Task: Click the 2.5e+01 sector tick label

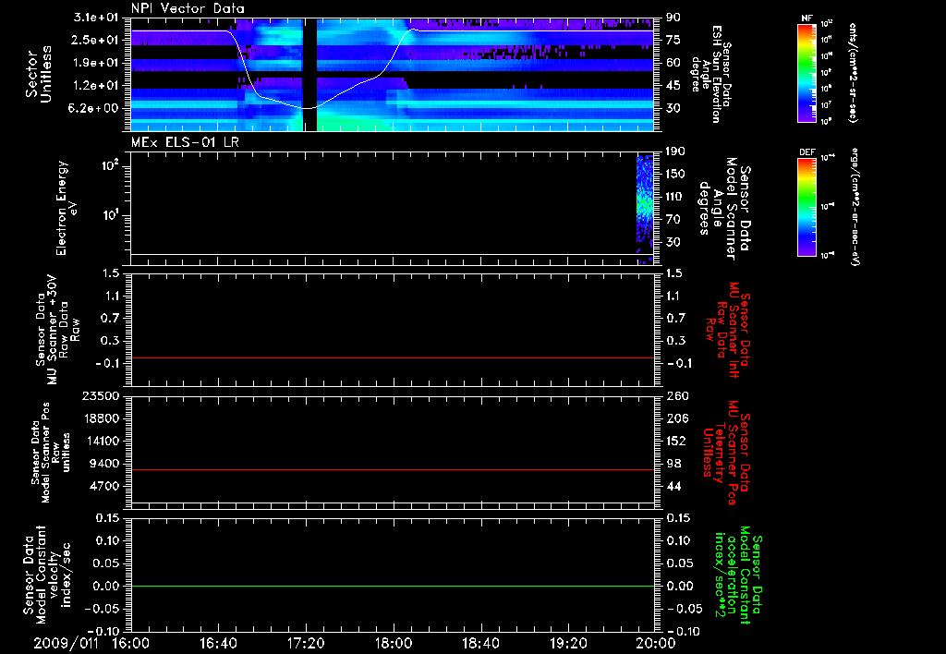Action: click(x=96, y=40)
